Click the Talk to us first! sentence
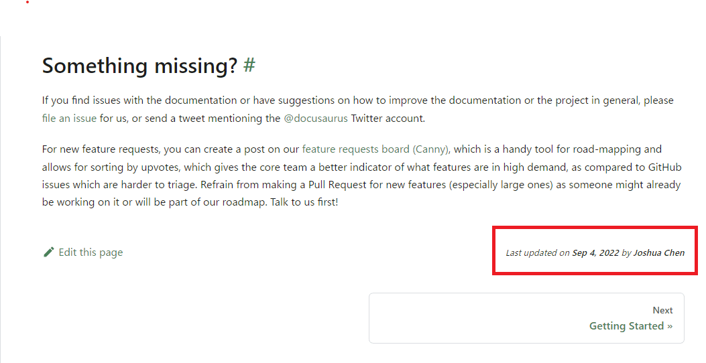The image size is (706, 363). coord(304,202)
